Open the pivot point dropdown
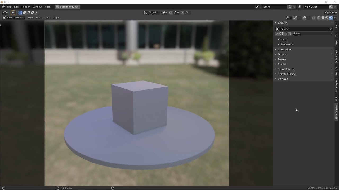This screenshot has width=339, height=190. click(x=164, y=12)
